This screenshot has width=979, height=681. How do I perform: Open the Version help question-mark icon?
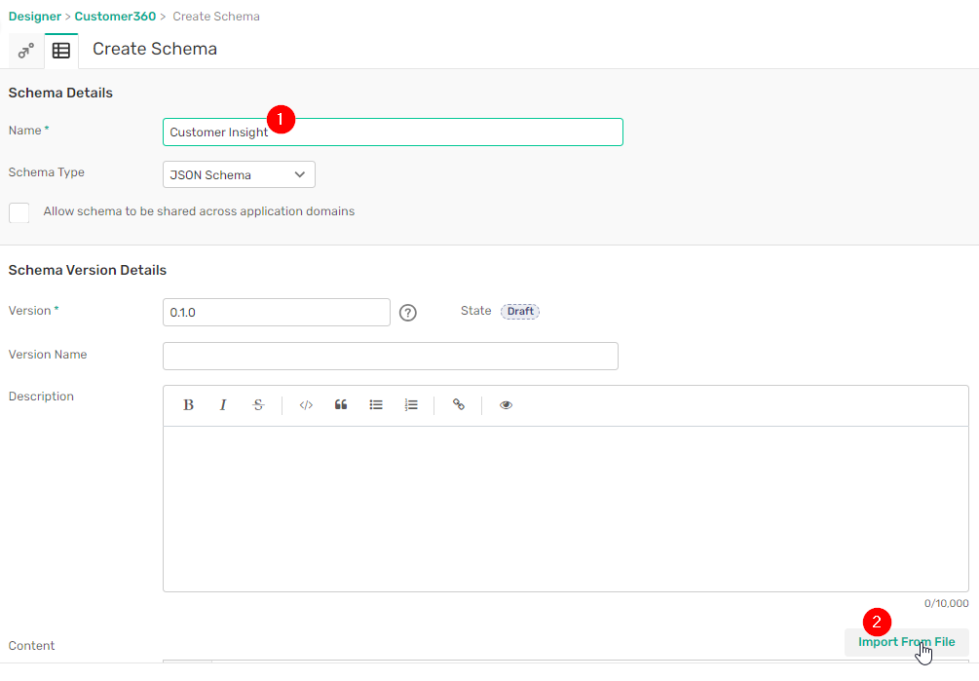point(408,313)
